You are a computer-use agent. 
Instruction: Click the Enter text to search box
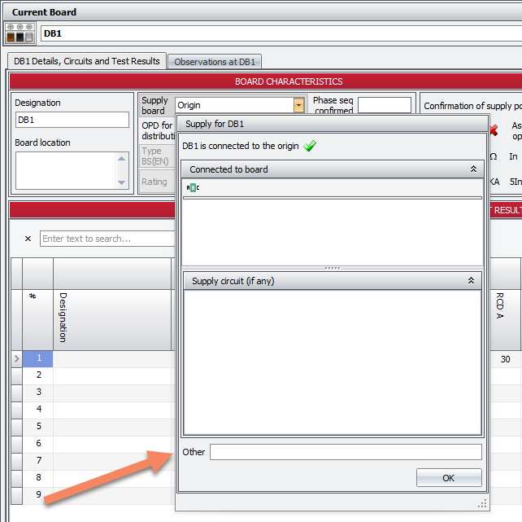pyautogui.click(x=106, y=239)
